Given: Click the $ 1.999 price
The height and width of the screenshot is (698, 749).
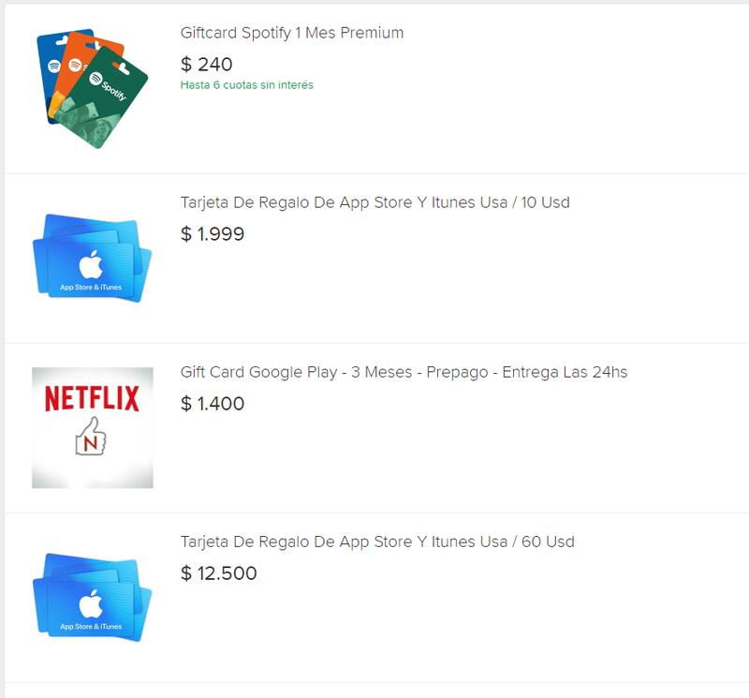Looking at the screenshot, I should pos(213,234).
